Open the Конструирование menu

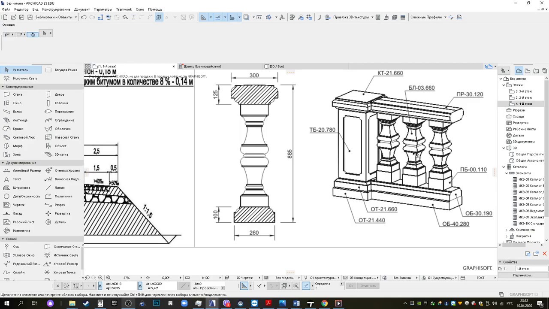click(56, 9)
